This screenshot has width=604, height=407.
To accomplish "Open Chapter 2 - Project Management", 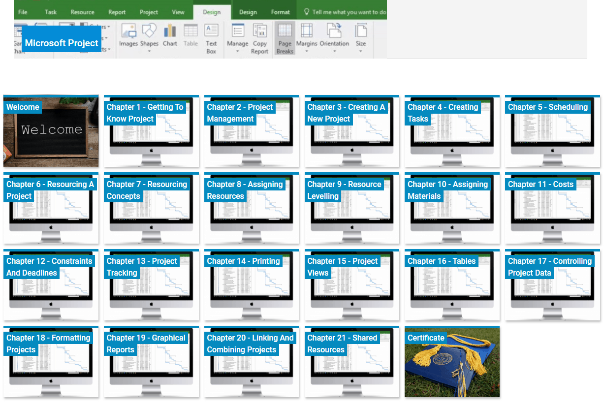I will click(252, 131).
